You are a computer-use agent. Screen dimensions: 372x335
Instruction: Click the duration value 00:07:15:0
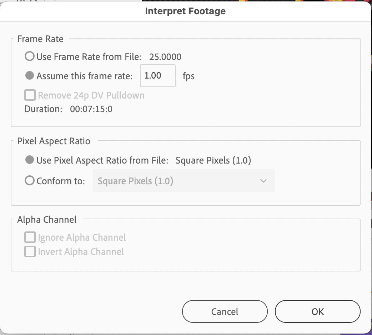pos(91,109)
